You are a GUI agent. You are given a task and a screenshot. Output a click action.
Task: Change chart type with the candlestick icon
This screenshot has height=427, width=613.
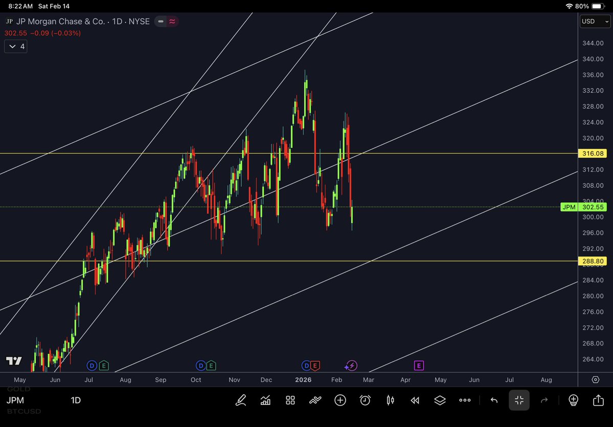tap(390, 400)
